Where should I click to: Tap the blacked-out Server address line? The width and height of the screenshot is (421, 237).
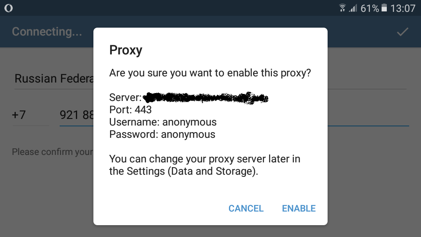coord(189,97)
